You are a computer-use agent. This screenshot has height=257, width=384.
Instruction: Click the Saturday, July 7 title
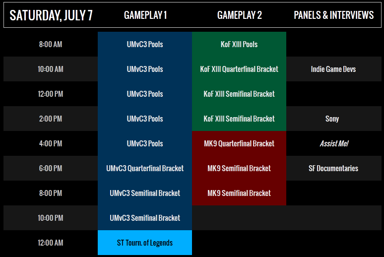click(51, 15)
